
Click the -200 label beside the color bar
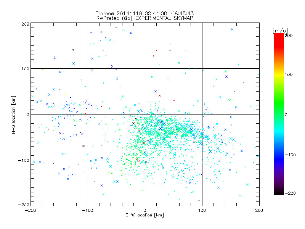pos(290,193)
